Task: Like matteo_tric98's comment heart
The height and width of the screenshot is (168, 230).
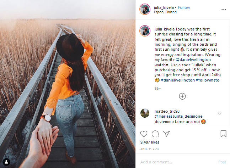Action: (219, 113)
